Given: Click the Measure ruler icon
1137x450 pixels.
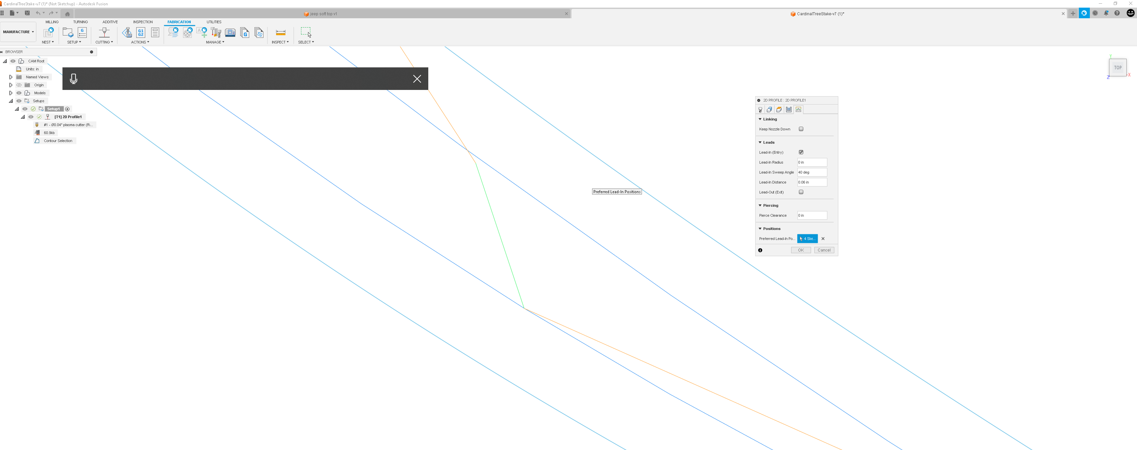Looking at the screenshot, I should [x=280, y=33].
